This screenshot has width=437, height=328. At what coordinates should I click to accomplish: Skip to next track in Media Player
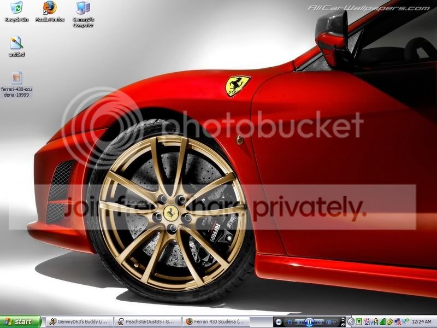(319, 322)
